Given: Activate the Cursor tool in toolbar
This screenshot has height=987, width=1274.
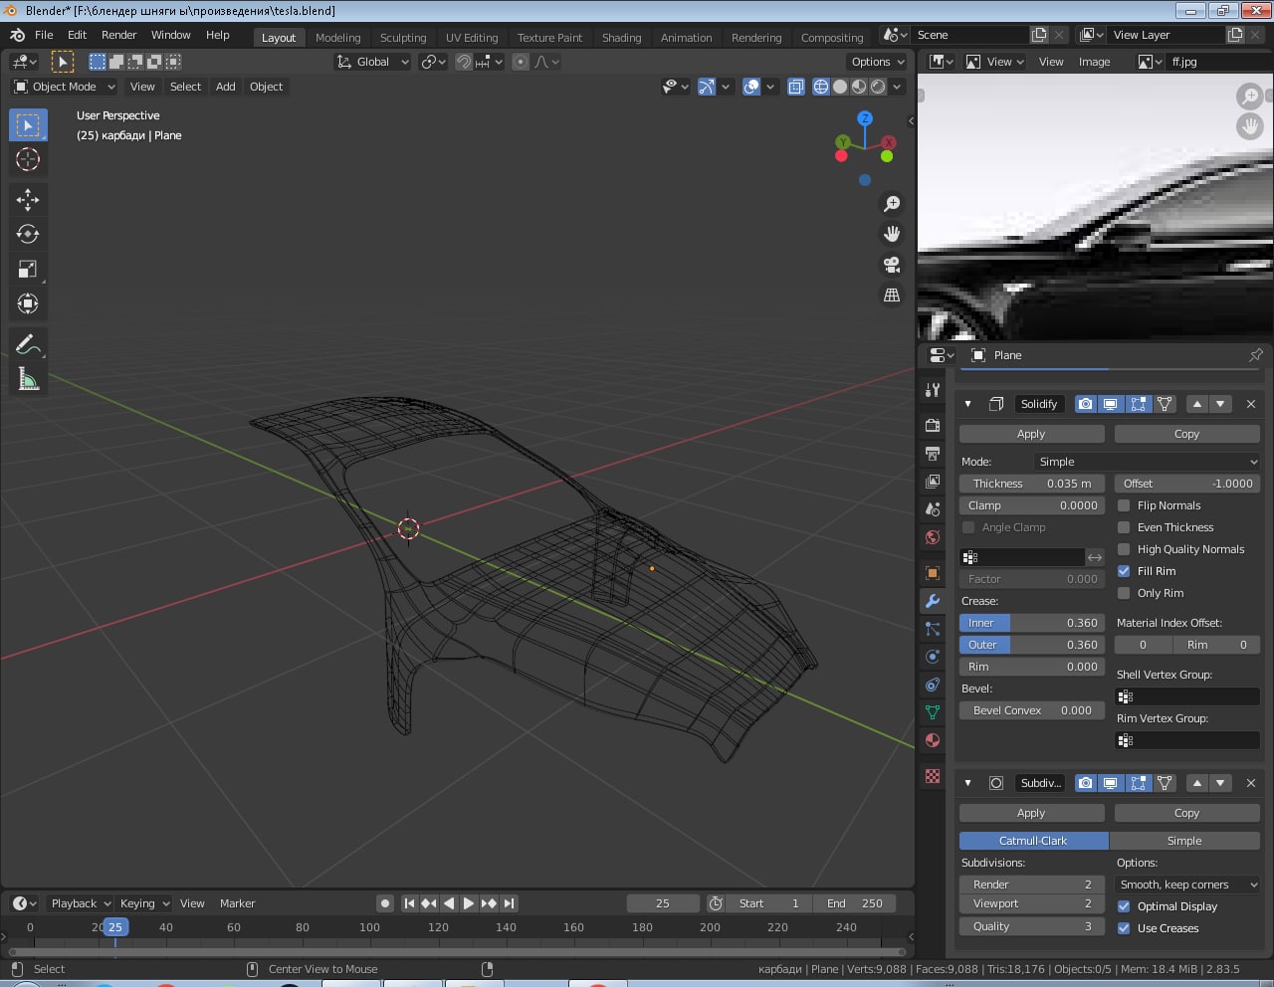Looking at the screenshot, I should click(28, 159).
